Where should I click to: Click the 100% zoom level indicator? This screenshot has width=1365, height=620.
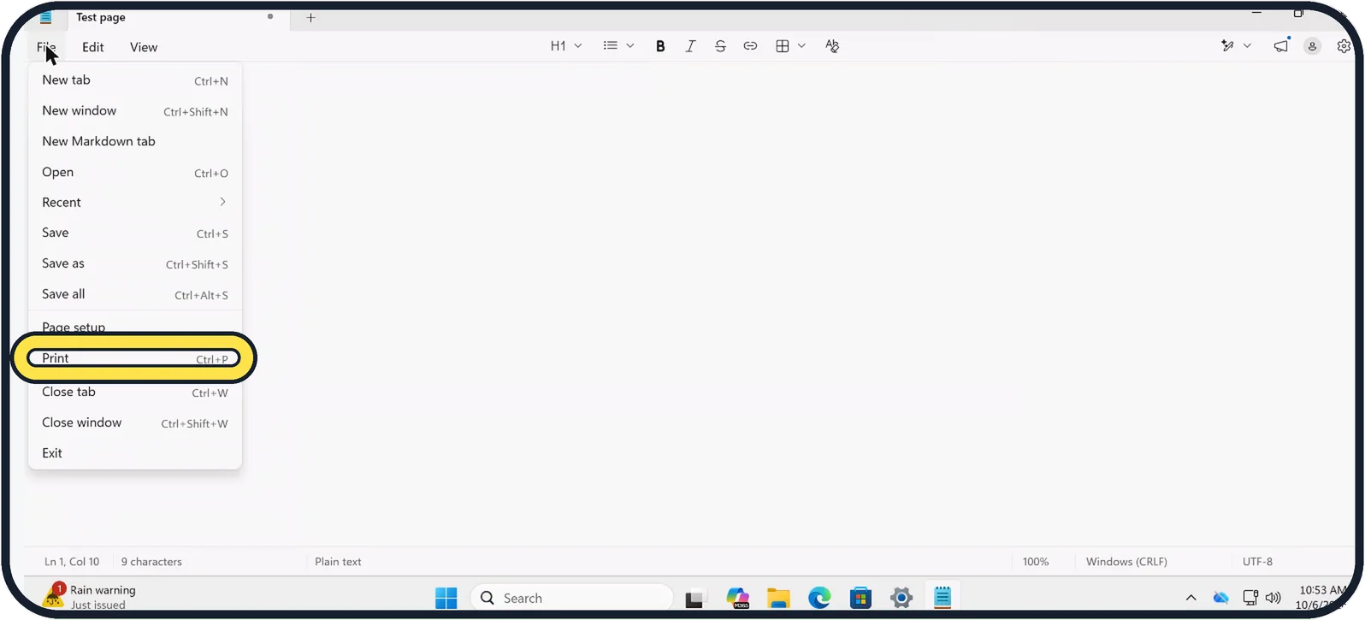(1036, 562)
